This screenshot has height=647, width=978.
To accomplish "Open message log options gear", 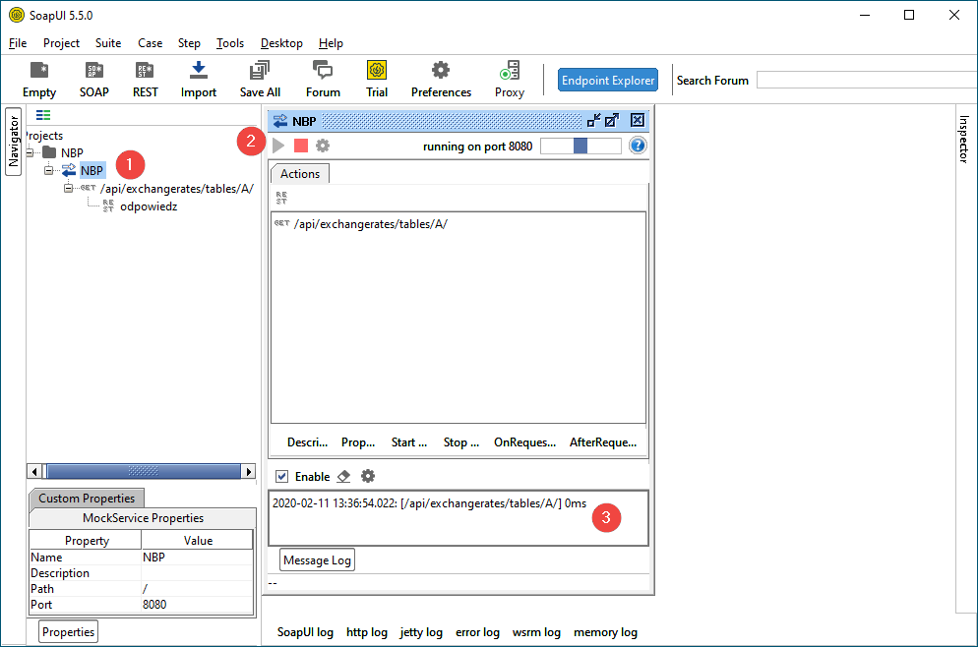I will 368,476.
